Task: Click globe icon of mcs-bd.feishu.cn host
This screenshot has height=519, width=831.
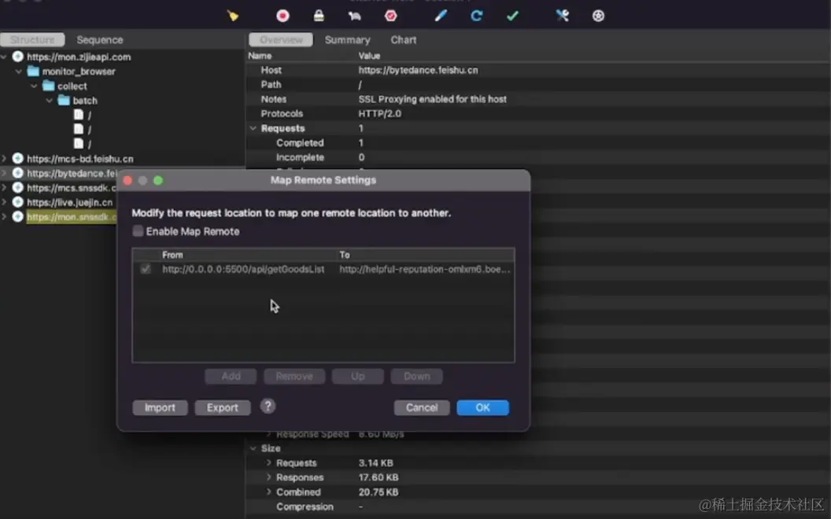Action: [17, 158]
